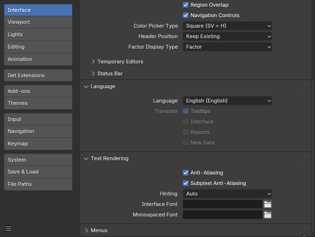Grab Text Rendering panel drag handle

click(x=305, y=158)
